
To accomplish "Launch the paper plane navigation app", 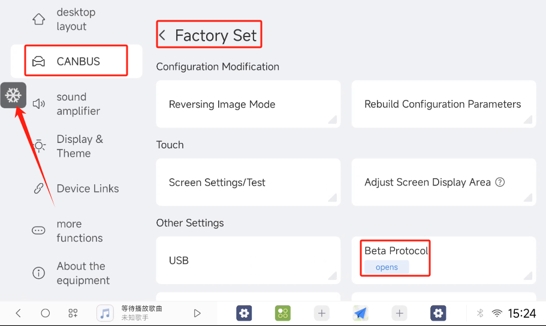I will 360,313.
